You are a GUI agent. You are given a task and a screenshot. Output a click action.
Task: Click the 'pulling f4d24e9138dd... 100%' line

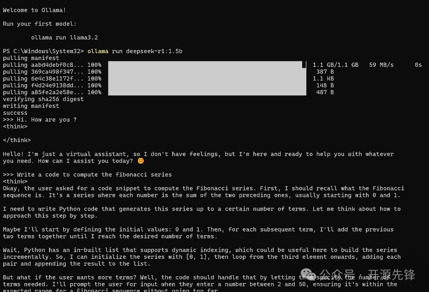[x=52, y=85]
